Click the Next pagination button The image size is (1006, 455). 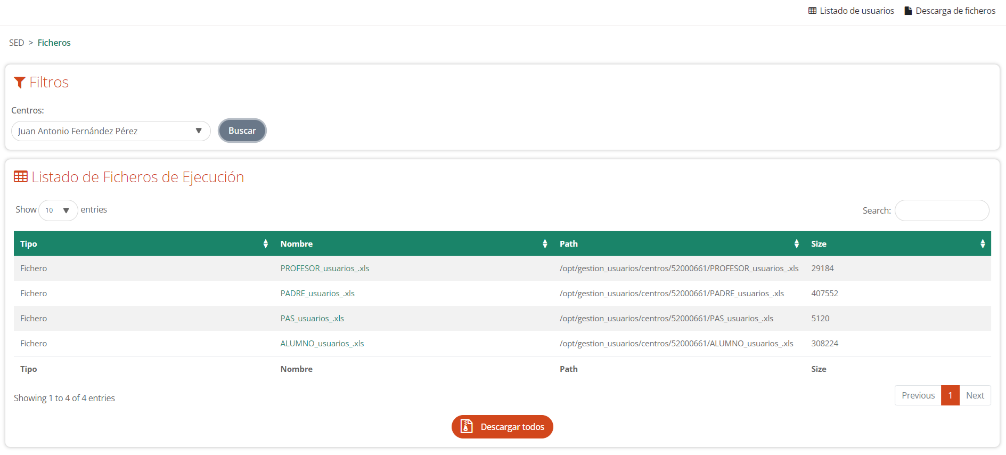(x=975, y=395)
